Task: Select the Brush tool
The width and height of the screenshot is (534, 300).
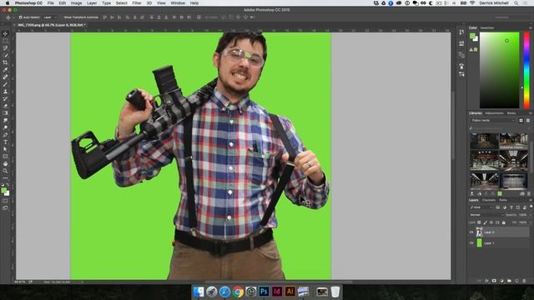Action: pos(5,84)
